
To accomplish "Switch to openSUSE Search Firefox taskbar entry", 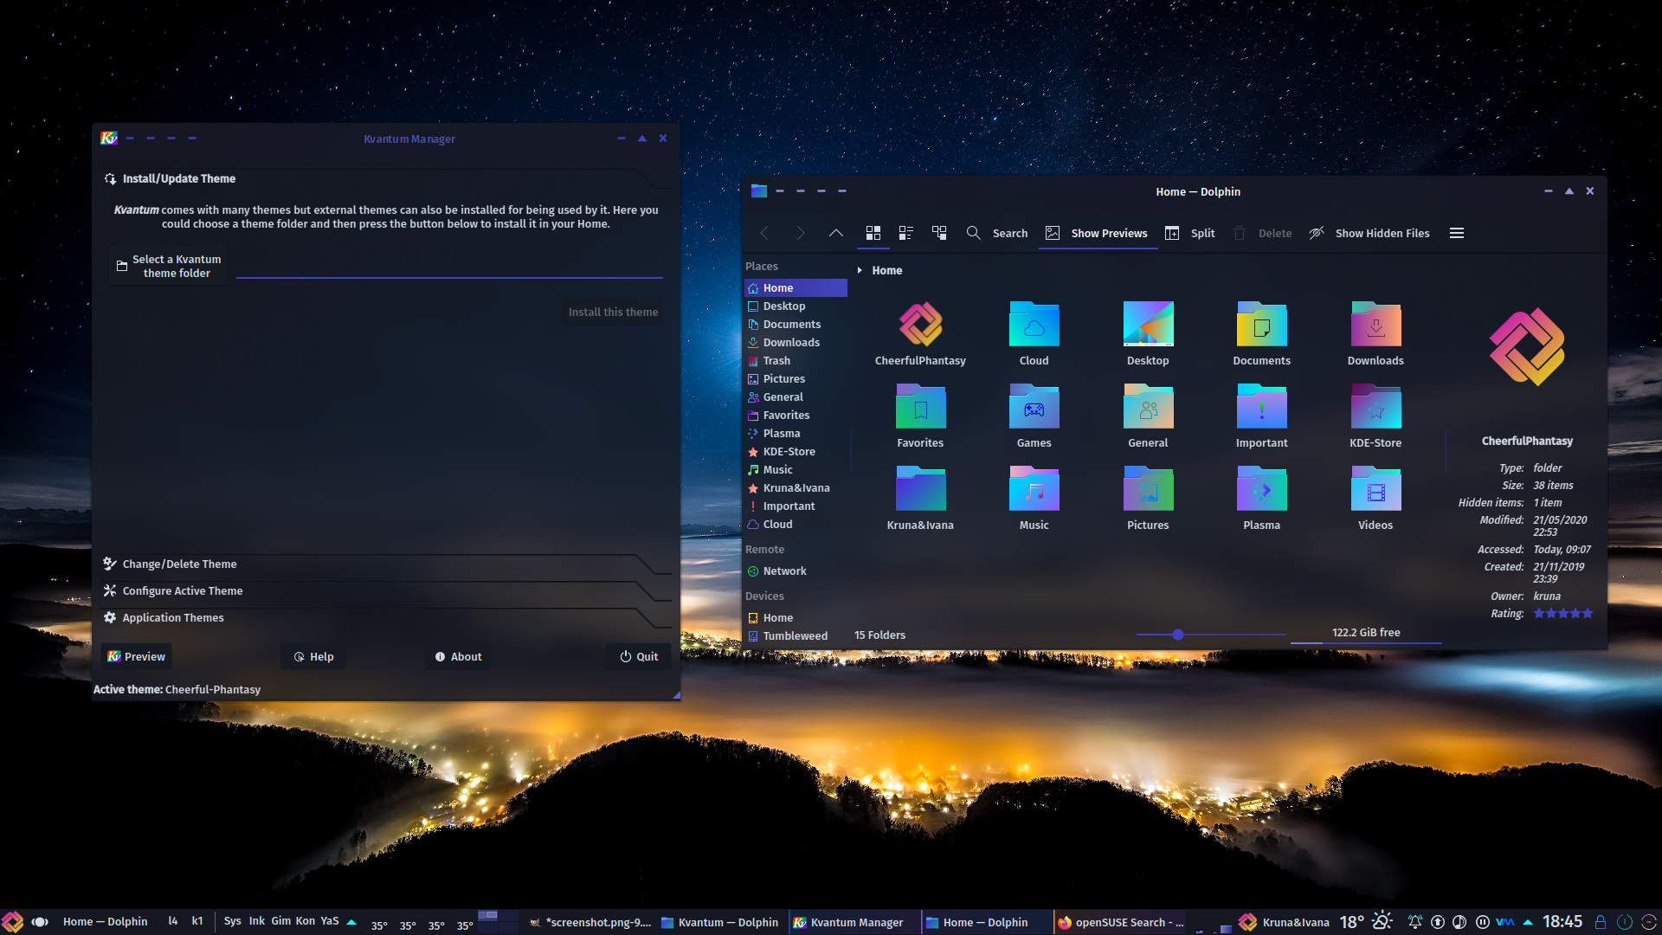I will pyautogui.click(x=1121, y=922).
